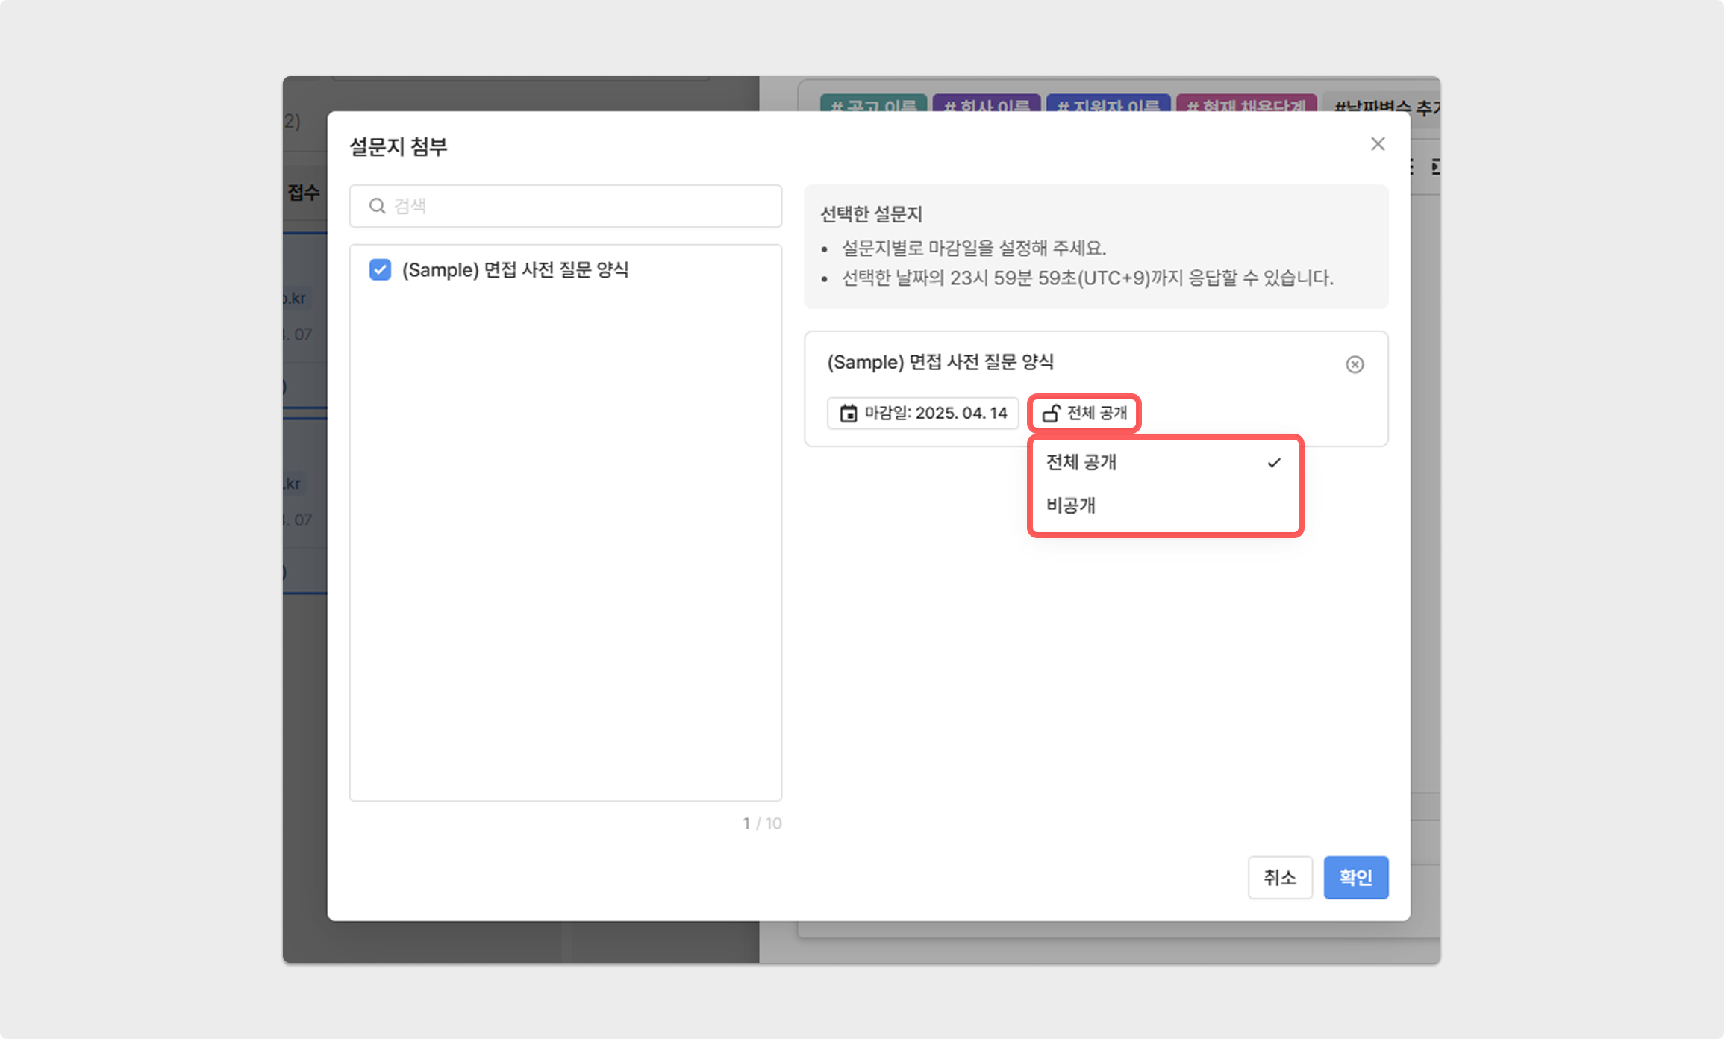Choose 비공개 from the visibility menu
This screenshot has width=1724, height=1039.
(x=1071, y=505)
